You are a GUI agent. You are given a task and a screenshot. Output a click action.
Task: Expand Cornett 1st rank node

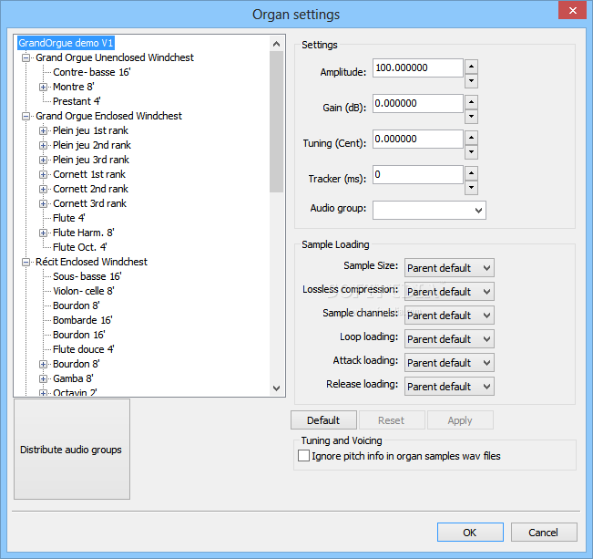click(43, 174)
